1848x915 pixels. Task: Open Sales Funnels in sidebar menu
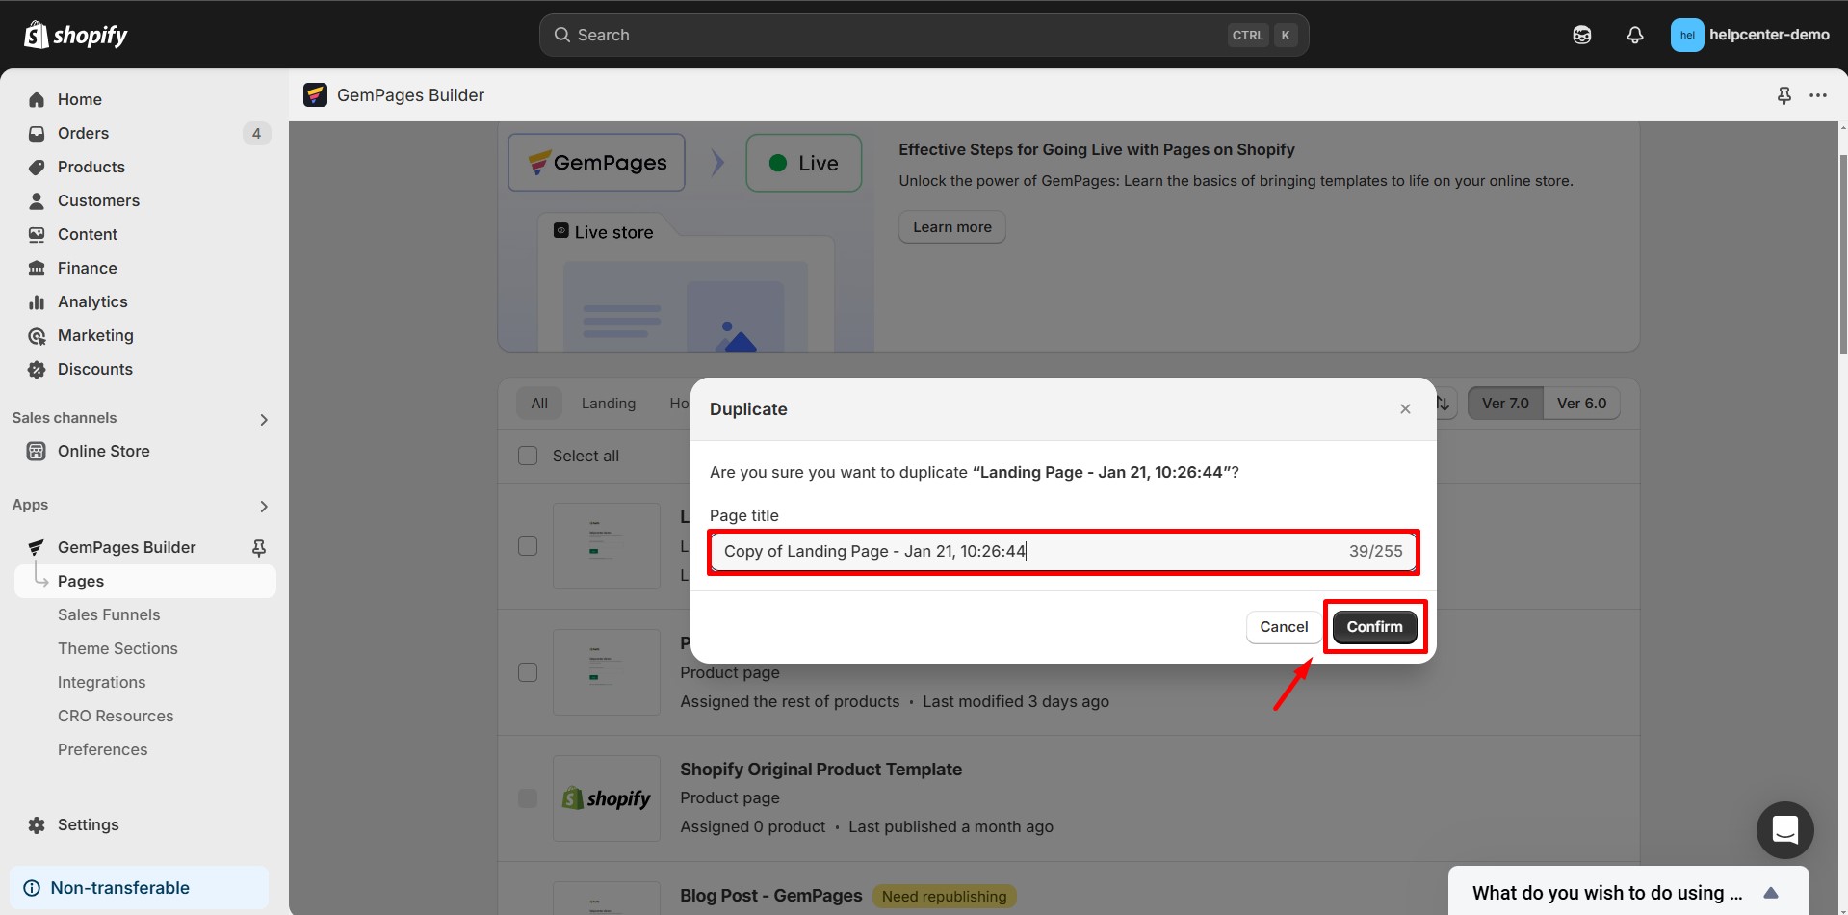[x=109, y=614]
